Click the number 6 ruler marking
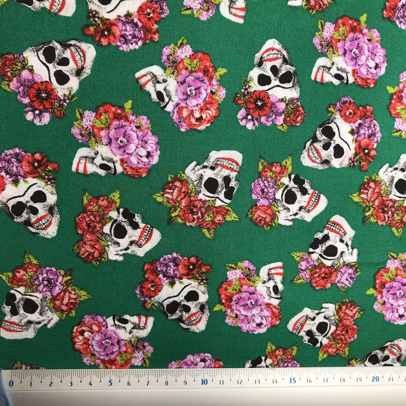This screenshot has width=406, height=406. [x=129, y=383]
